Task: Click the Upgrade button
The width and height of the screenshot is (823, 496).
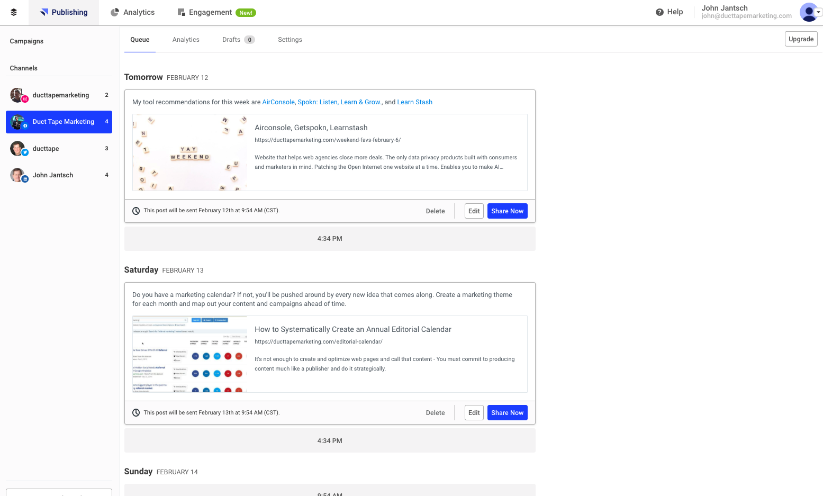Action: 801,39
